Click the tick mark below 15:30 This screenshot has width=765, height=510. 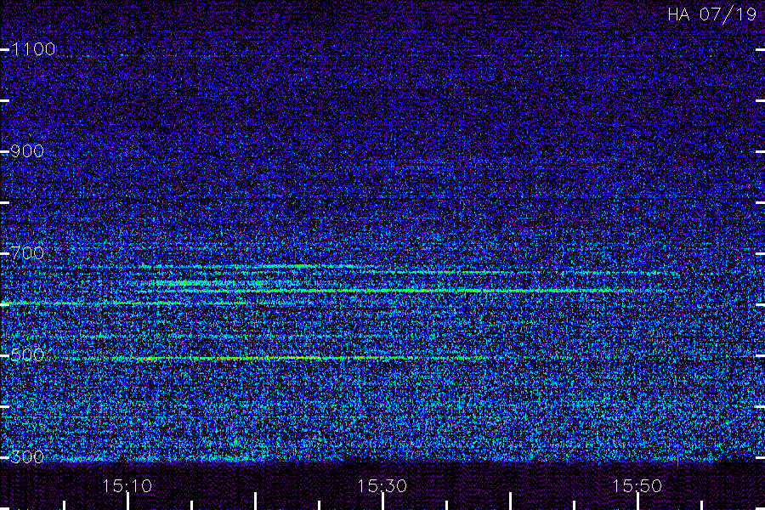[383, 501]
